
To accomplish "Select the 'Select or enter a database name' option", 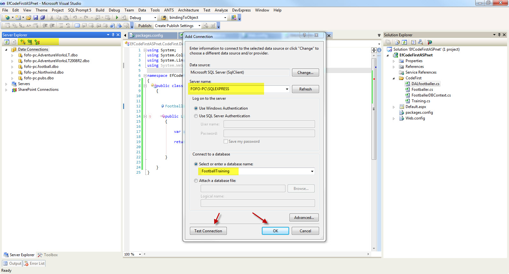I will [x=196, y=164].
